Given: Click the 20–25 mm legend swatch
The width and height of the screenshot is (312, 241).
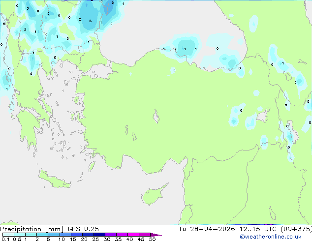Looking at the screenshot, I should (88, 235).
